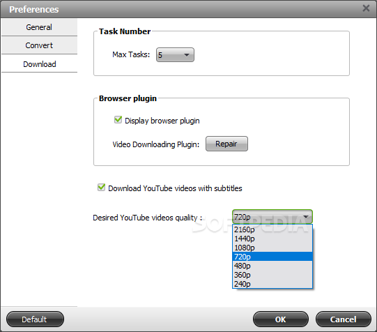Choose 2160p quality option
The height and width of the screenshot is (332, 377).
[272, 229]
